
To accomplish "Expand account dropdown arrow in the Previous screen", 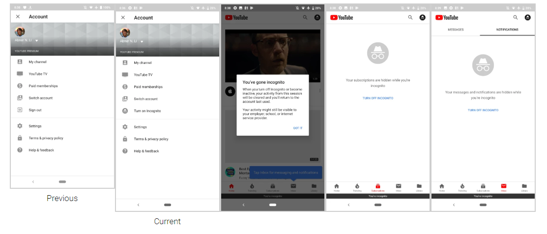I will 37,40.
